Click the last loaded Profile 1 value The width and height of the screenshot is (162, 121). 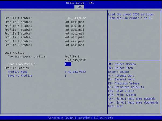72,56
